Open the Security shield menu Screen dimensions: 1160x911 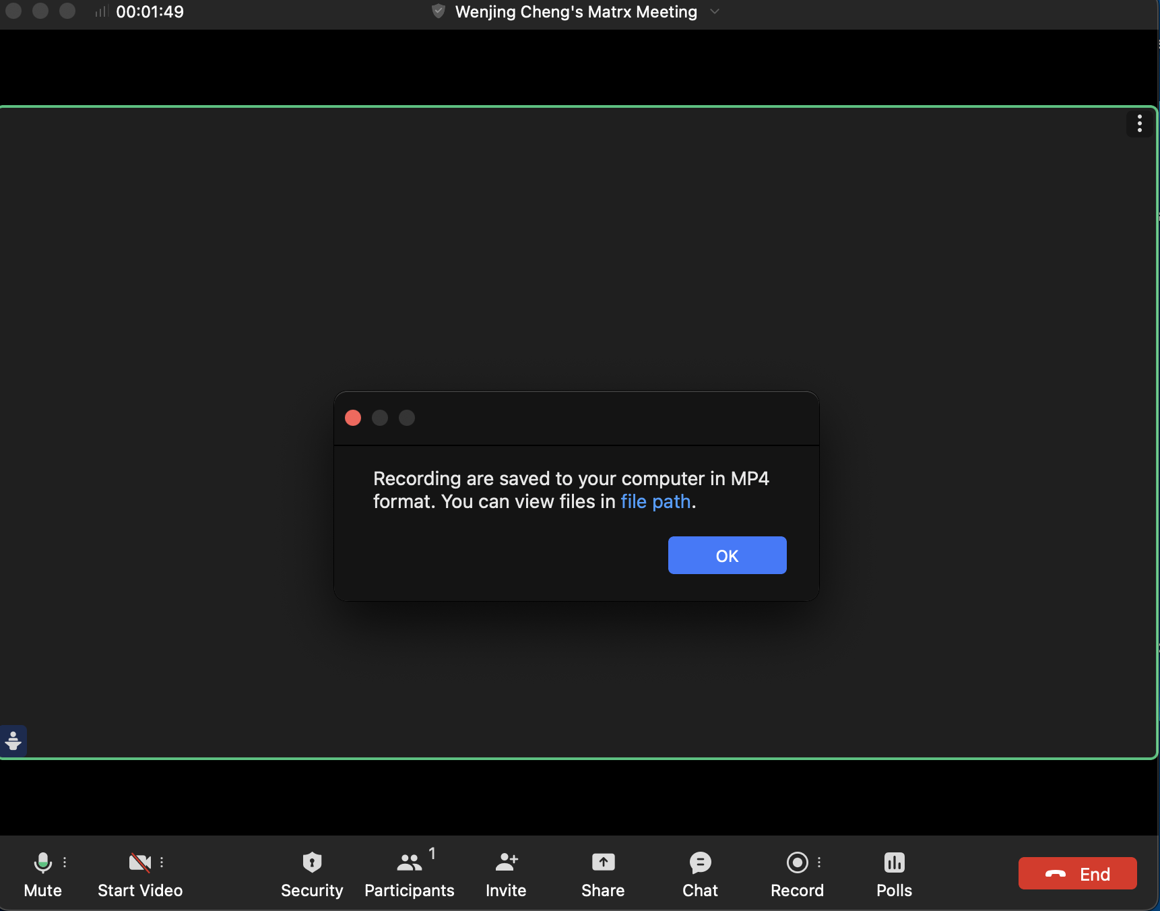coord(312,862)
